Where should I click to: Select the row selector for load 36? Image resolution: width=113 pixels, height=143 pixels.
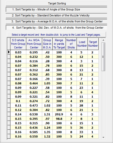(x=9, y=128)
